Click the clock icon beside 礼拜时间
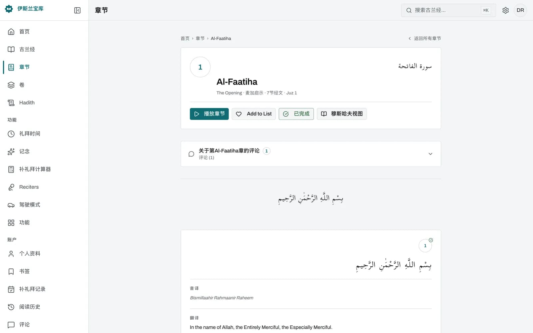The height and width of the screenshot is (333, 533). (x=11, y=134)
